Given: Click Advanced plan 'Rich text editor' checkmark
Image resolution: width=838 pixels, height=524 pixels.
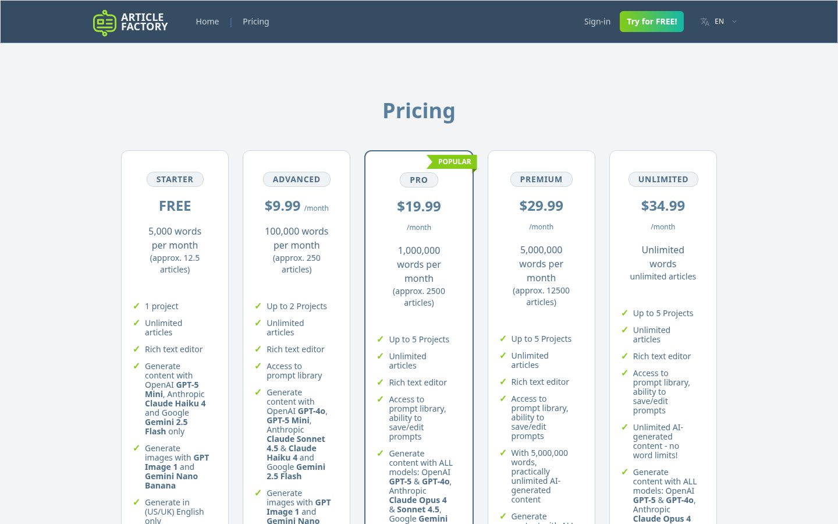Looking at the screenshot, I should (258, 349).
